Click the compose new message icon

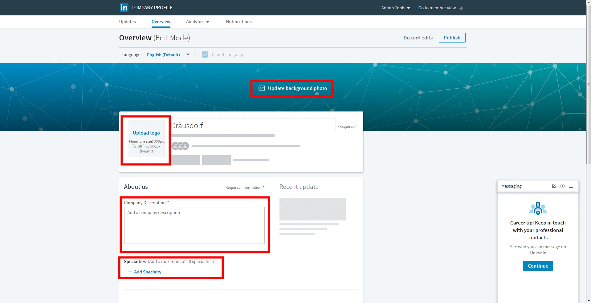click(554, 186)
